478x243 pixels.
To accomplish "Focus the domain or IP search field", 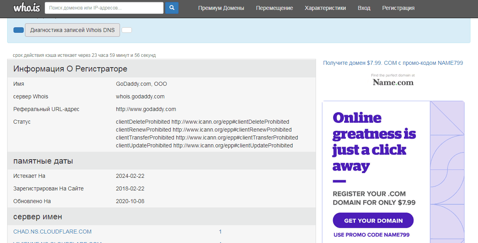I will pyautogui.click(x=104, y=8).
